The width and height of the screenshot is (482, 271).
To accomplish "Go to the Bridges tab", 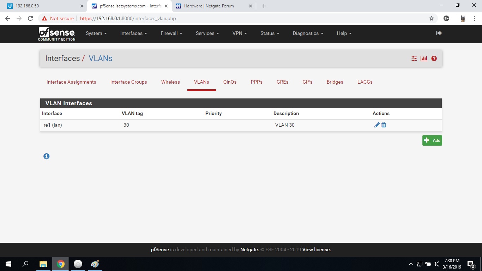I will tap(335, 82).
